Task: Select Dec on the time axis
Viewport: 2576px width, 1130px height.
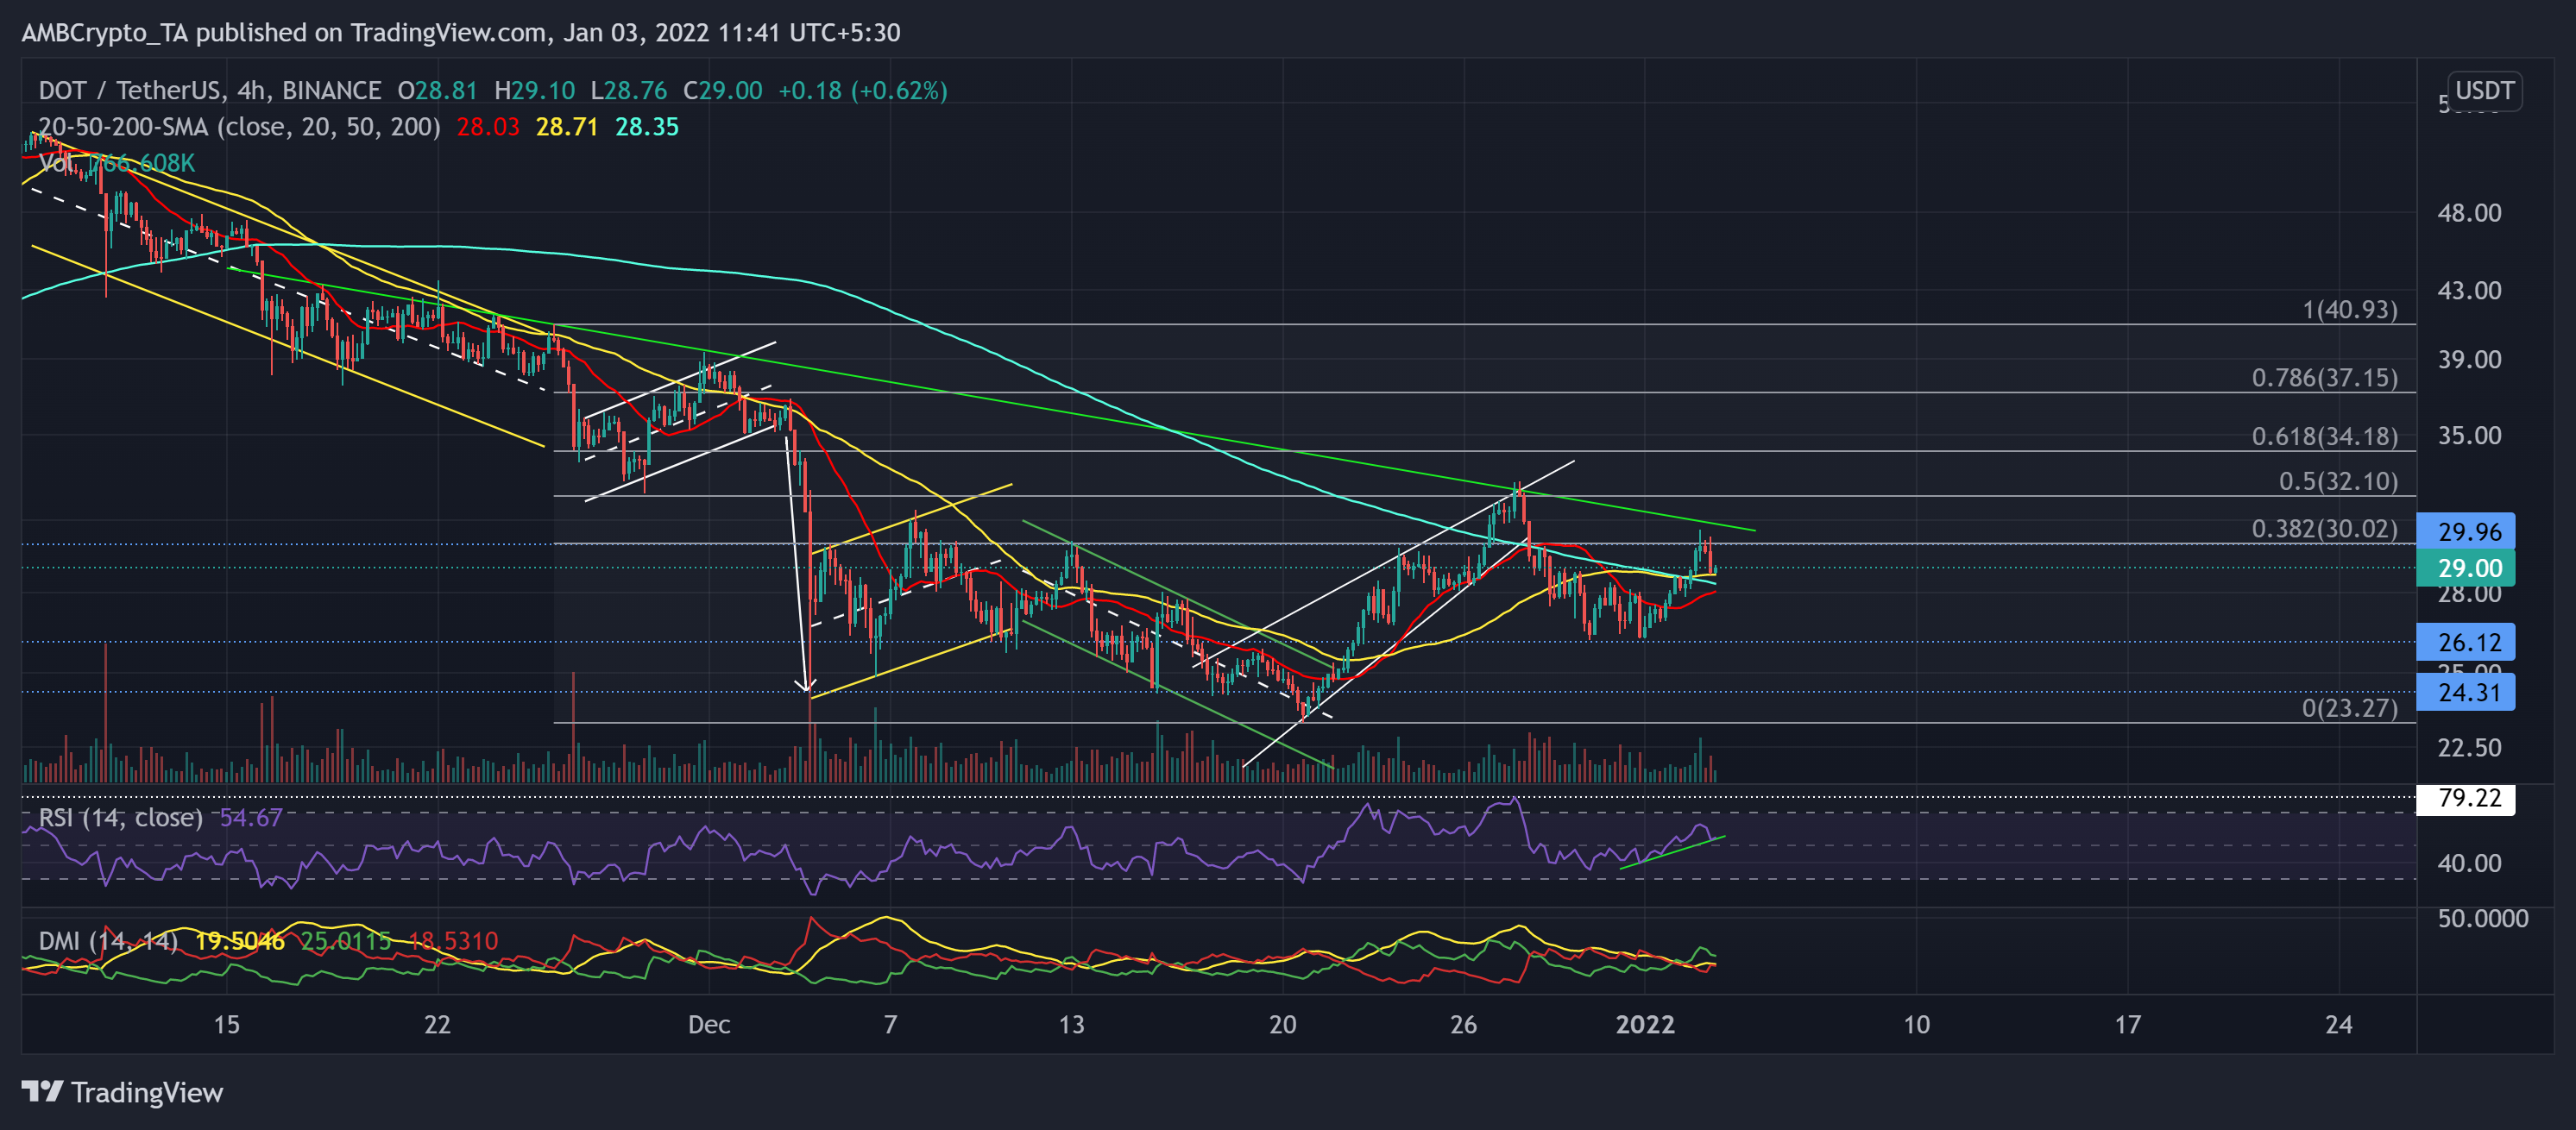Action: (x=710, y=1025)
